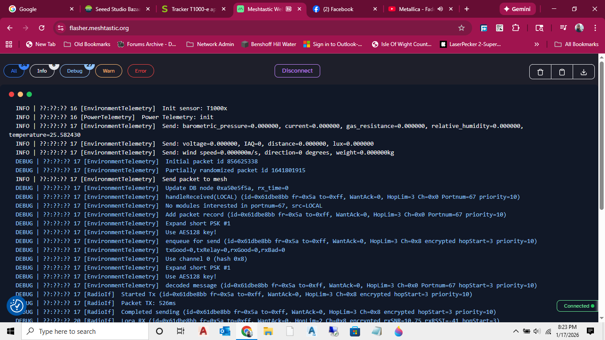
Task: Copy log output using clipboard icon
Action: click(562, 72)
